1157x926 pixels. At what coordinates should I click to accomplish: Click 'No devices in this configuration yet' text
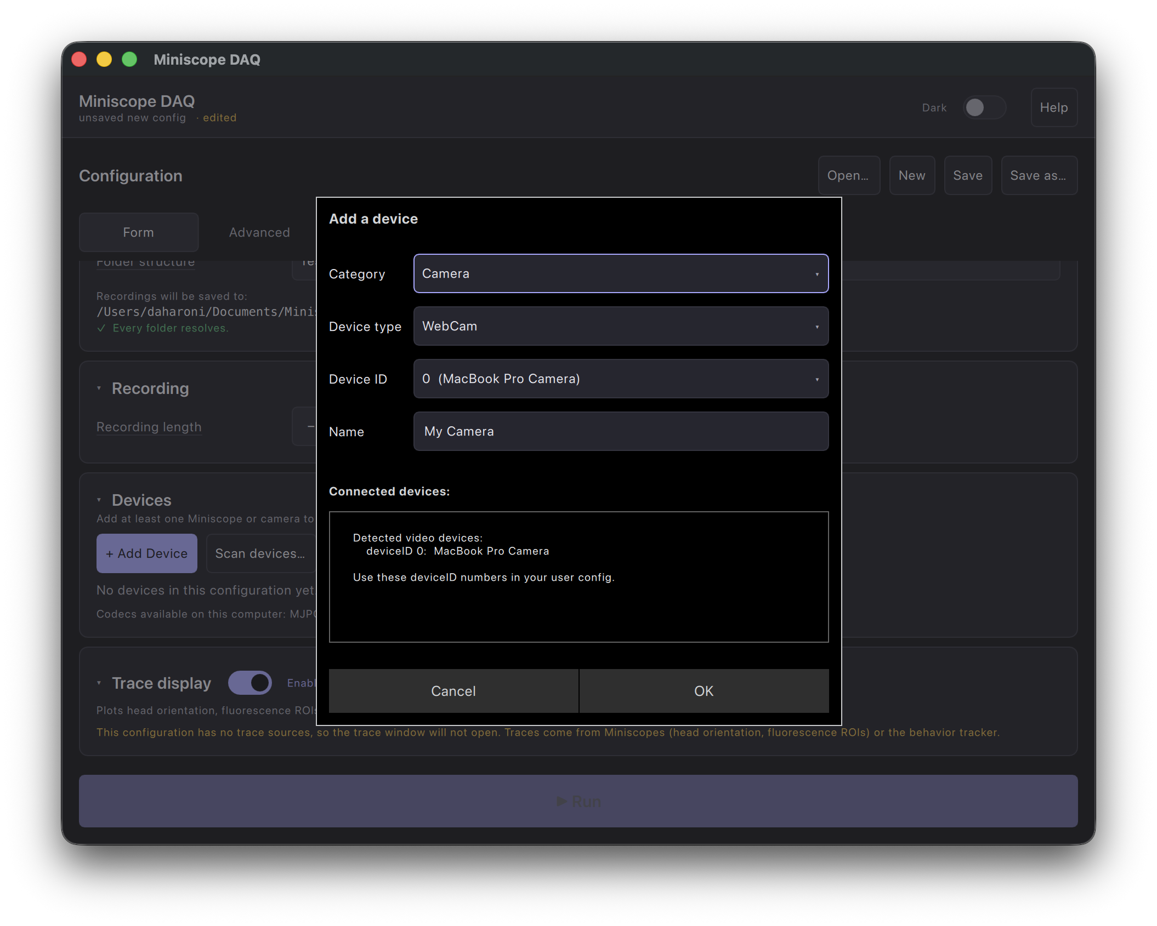pos(206,590)
